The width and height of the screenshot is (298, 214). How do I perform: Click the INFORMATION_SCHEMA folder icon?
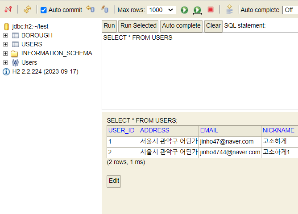click(x=14, y=54)
